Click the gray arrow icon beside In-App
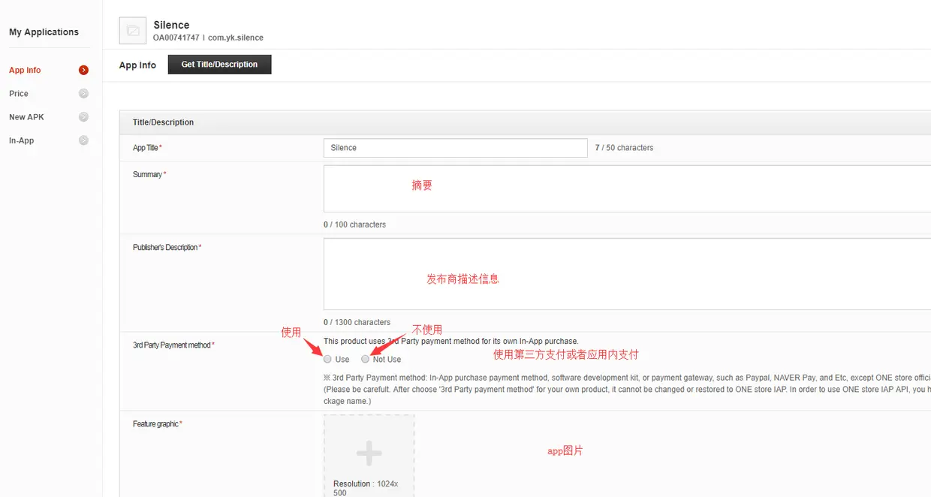 pos(83,140)
